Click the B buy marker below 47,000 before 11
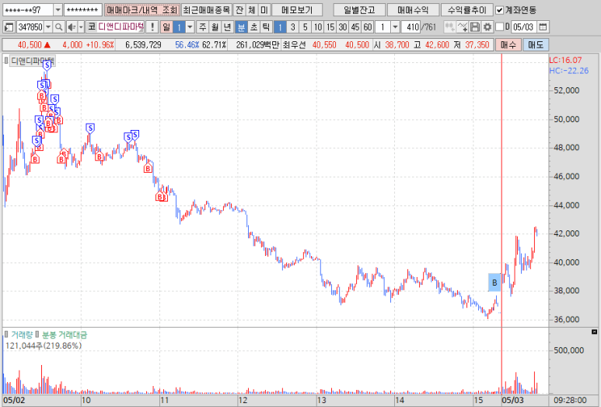Viewport: 601px width, 407px height. pyautogui.click(x=149, y=168)
